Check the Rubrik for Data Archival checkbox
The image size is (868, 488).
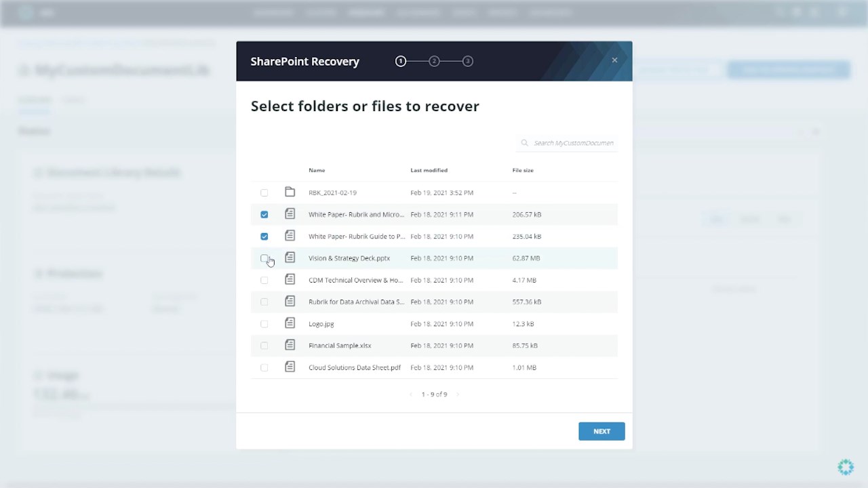click(264, 302)
